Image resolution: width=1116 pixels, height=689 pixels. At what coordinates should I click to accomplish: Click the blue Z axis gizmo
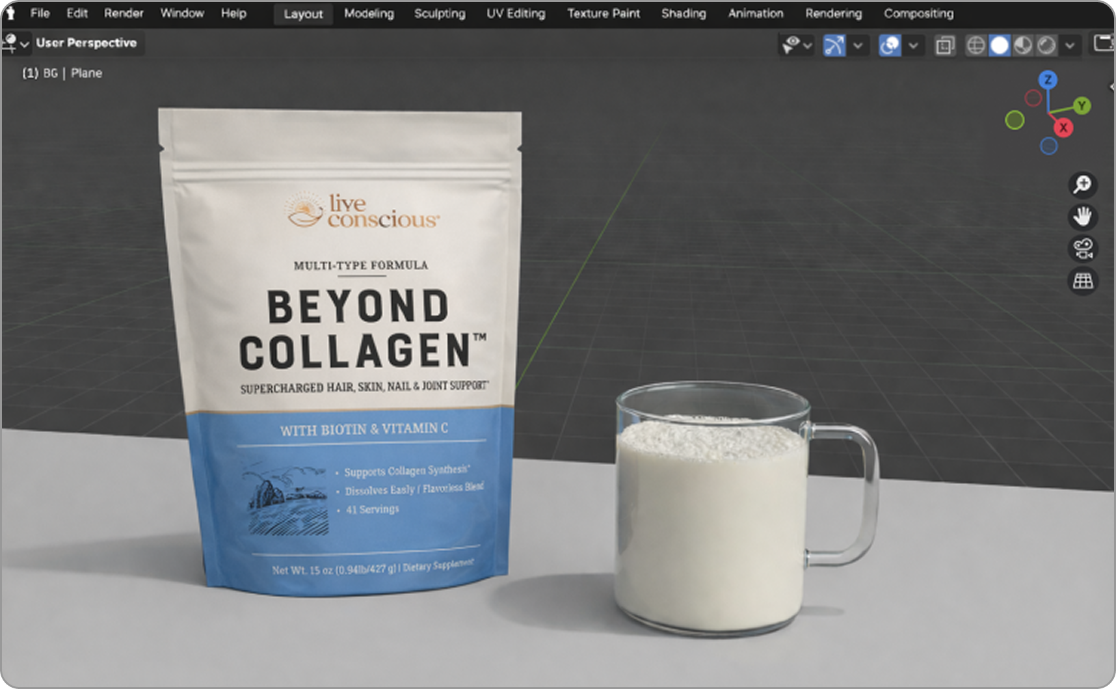(x=1048, y=80)
